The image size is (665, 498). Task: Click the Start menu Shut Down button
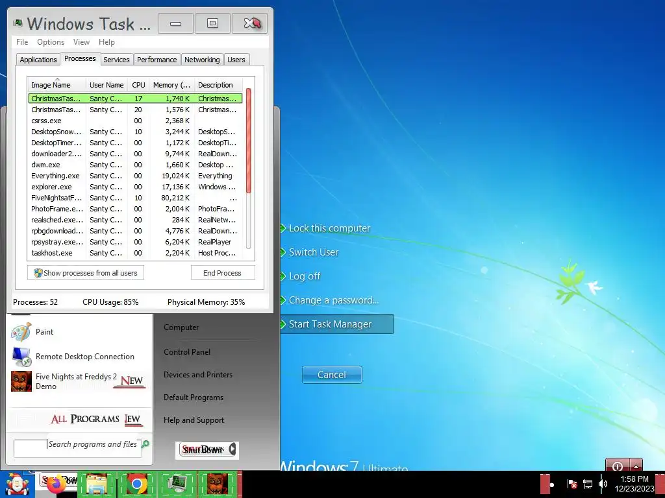[203, 450]
